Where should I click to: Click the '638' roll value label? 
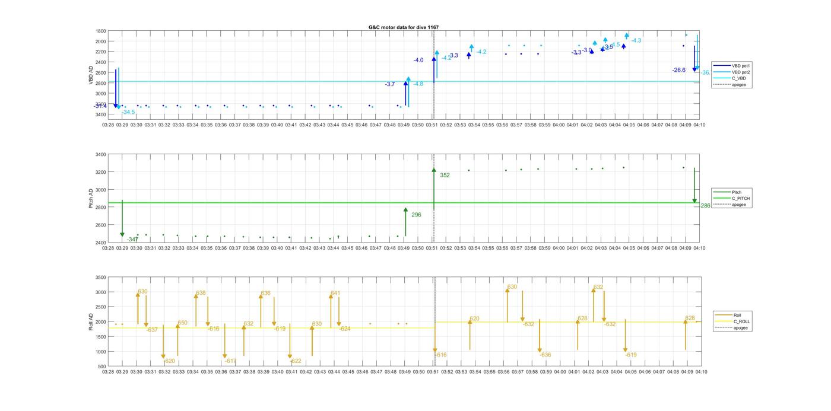pos(201,293)
